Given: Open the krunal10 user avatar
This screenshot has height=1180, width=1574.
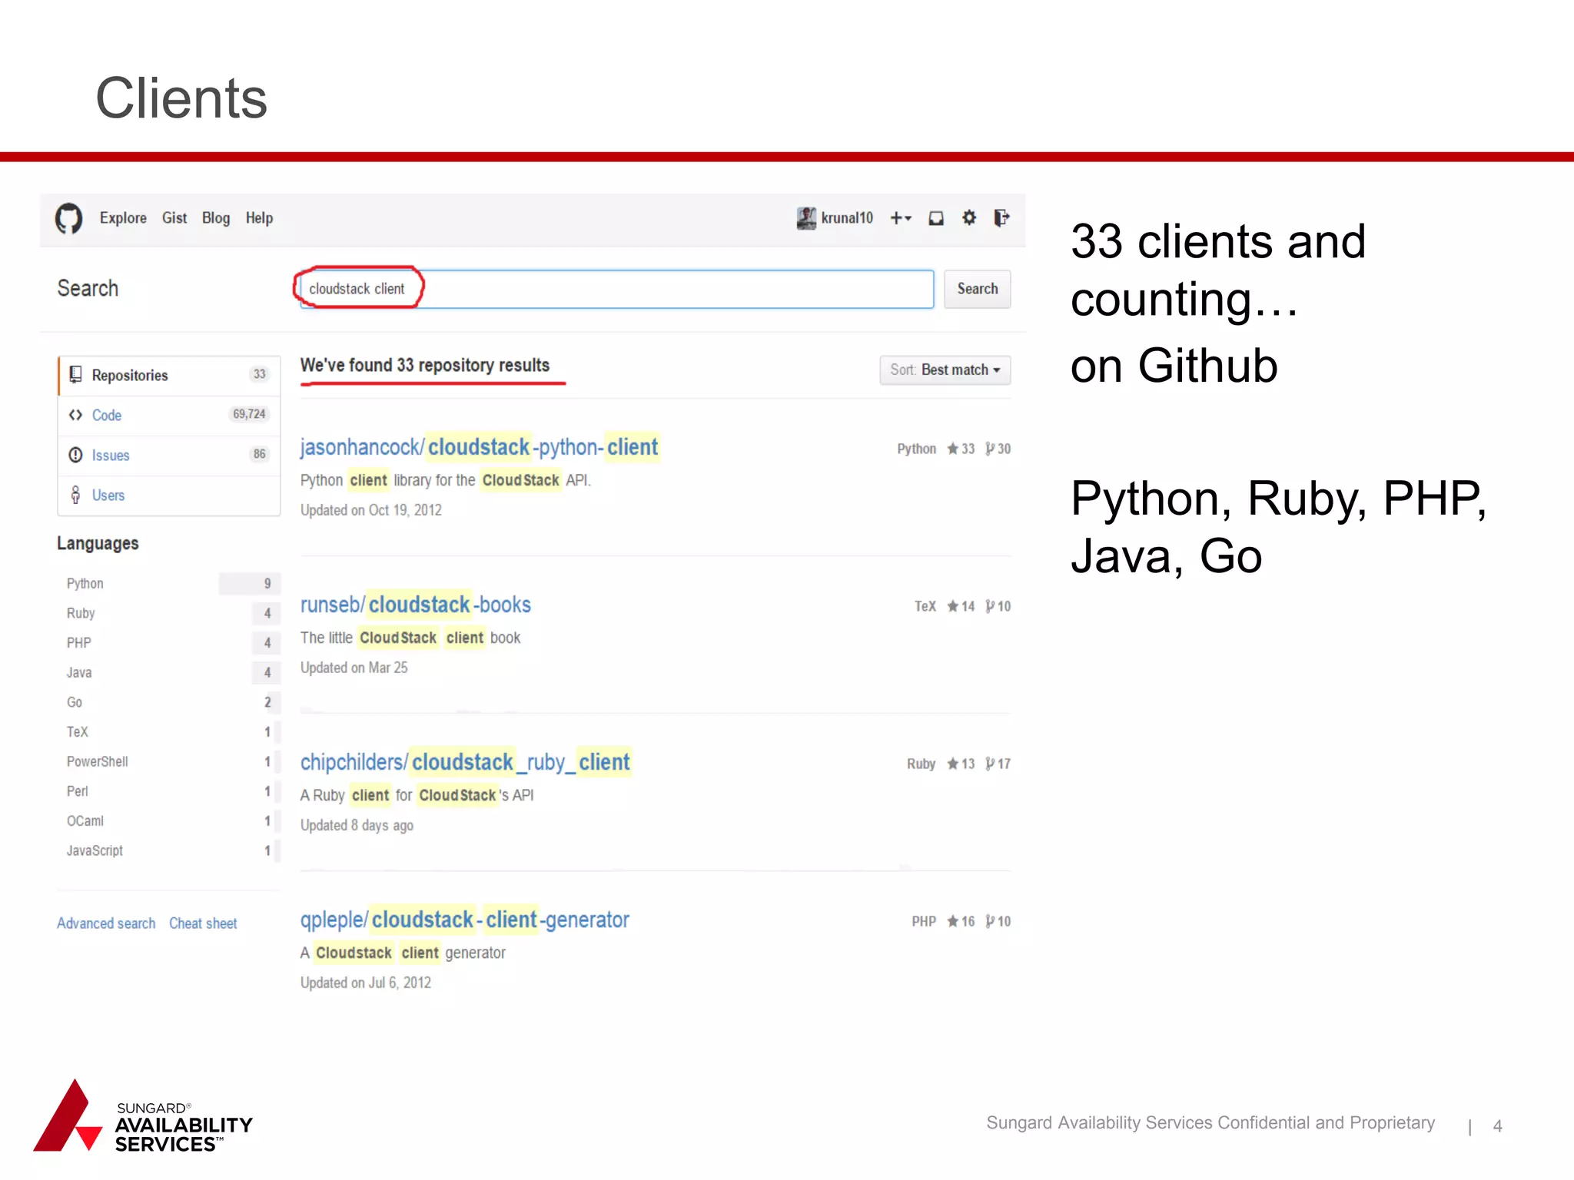Looking at the screenshot, I should click(806, 218).
